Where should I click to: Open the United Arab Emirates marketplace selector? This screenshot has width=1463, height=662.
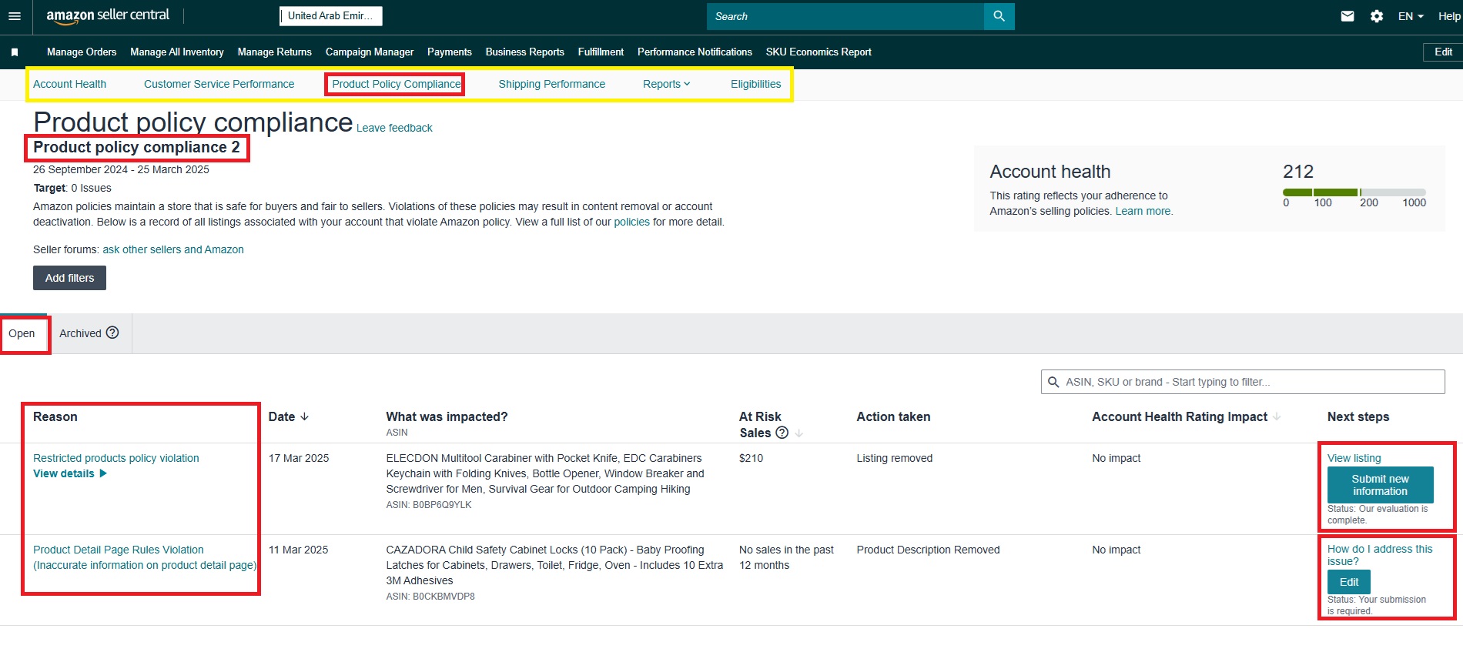tap(330, 15)
